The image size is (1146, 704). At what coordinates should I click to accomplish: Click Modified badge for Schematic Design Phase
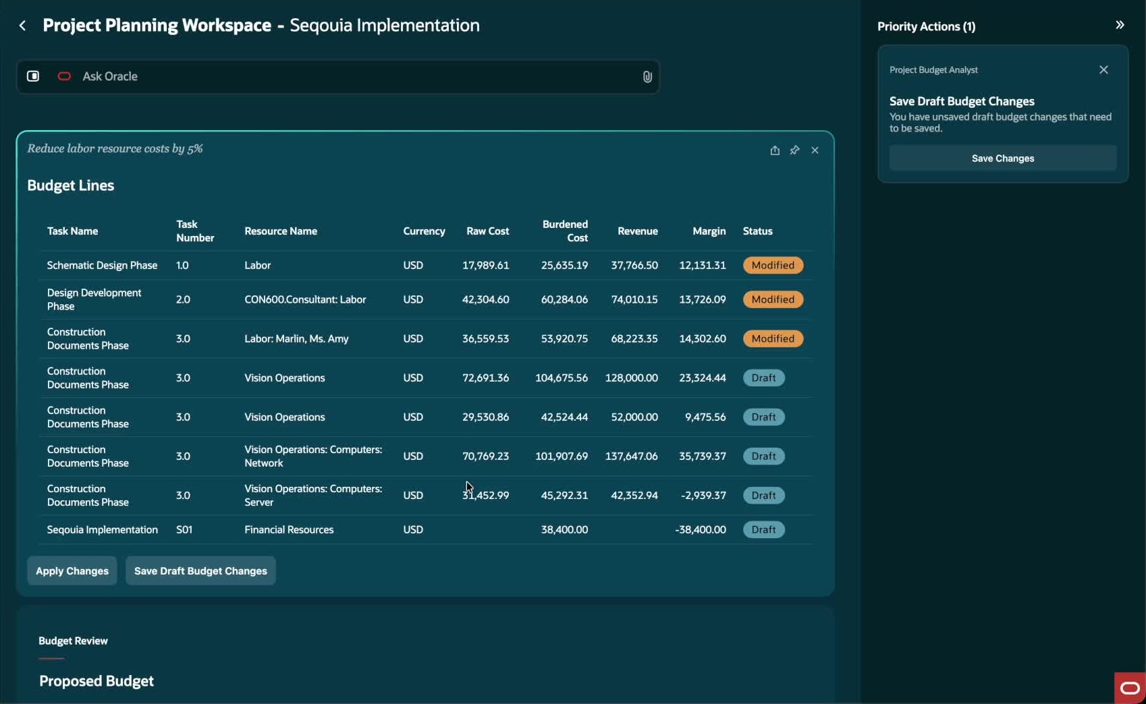(x=773, y=265)
